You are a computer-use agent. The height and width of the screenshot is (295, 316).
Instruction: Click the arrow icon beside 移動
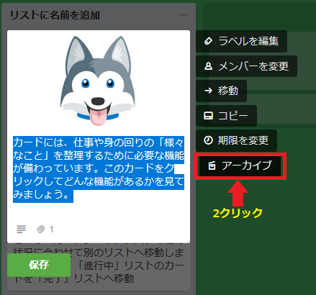click(208, 91)
